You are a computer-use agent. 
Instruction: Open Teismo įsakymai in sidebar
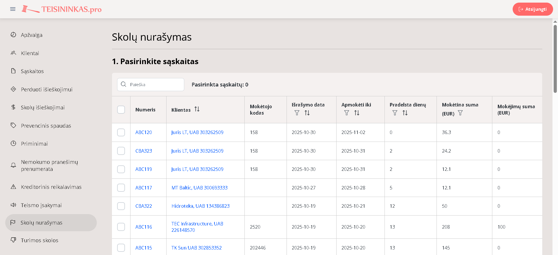(41, 205)
